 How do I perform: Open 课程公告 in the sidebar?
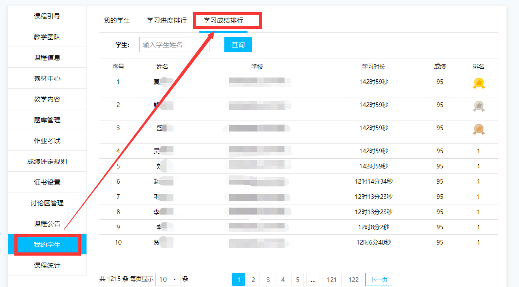(x=47, y=224)
